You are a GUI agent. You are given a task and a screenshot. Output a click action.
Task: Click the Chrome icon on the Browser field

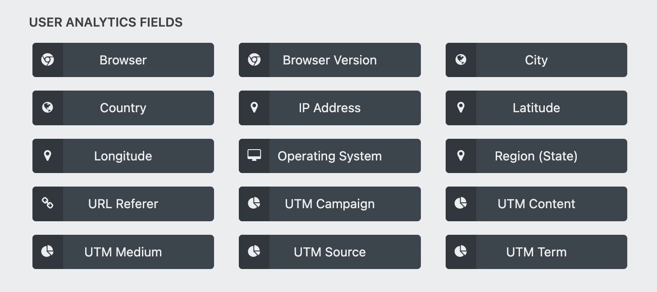pyautogui.click(x=48, y=60)
